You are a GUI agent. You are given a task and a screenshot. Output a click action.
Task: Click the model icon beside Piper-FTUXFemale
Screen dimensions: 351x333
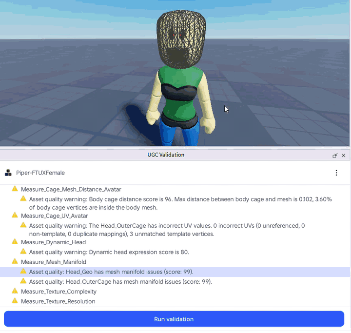[x=8, y=173]
